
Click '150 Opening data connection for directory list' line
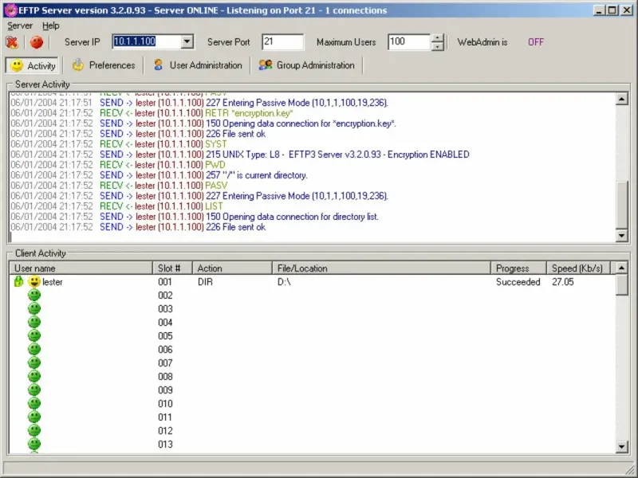(x=195, y=217)
